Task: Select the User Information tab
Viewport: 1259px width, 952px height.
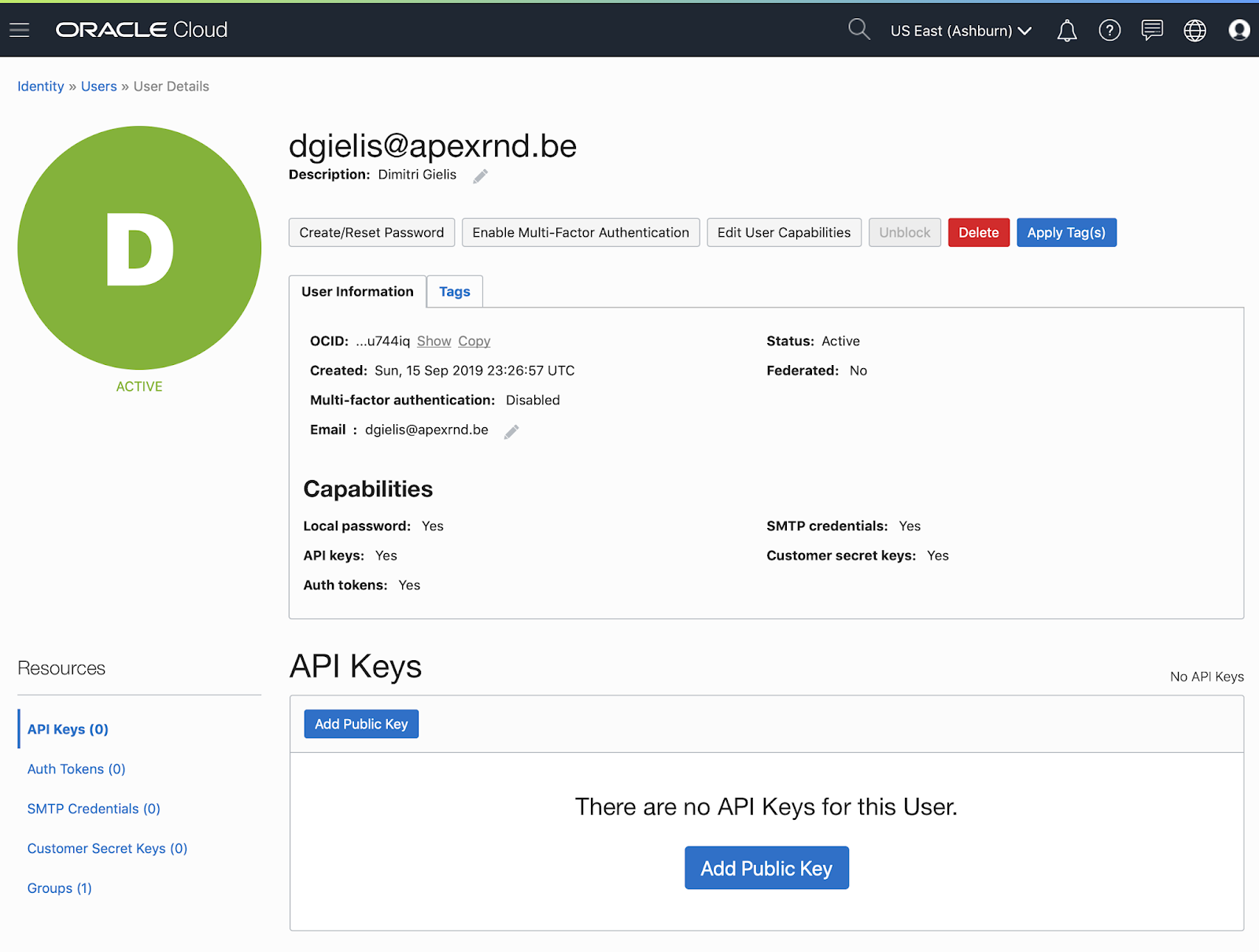Action: (357, 291)
